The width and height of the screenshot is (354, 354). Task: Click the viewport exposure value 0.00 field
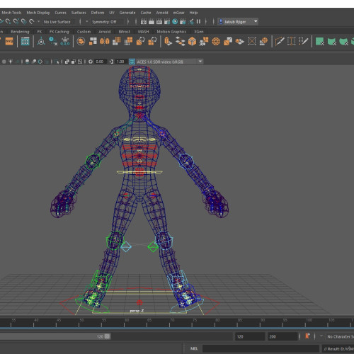100,62
